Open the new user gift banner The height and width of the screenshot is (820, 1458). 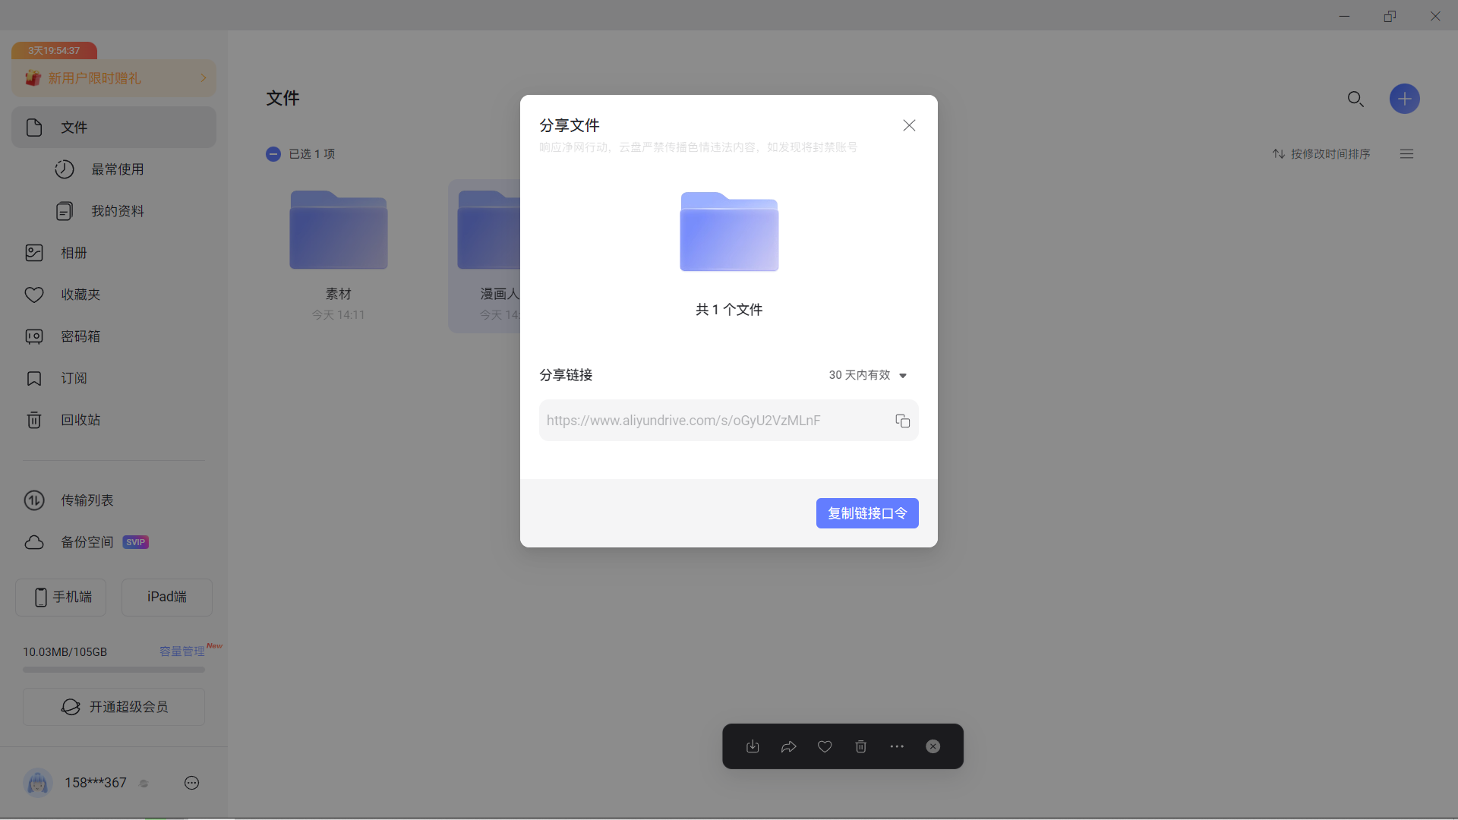tap(114, 78)
